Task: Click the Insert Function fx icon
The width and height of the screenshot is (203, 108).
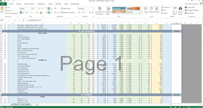Action: click(23, 20)
